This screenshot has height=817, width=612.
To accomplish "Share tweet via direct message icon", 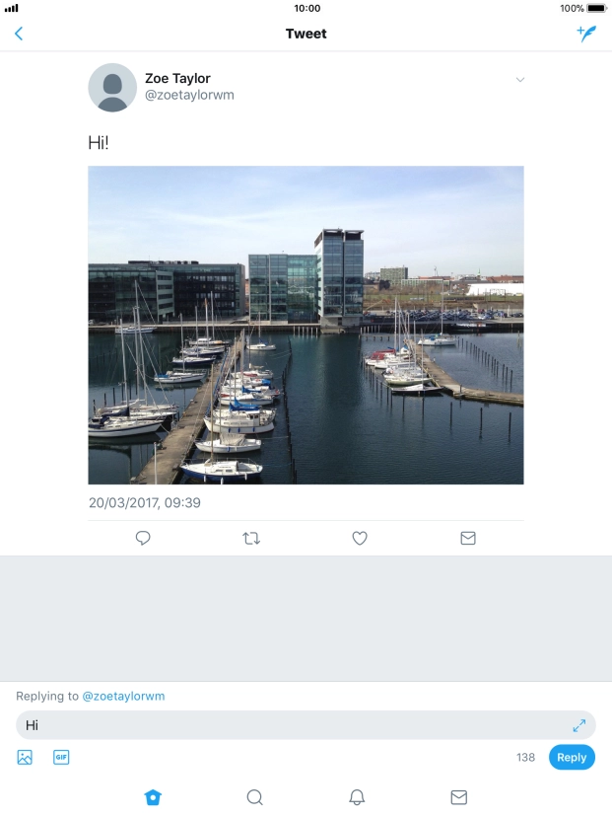I will (468, 538).
